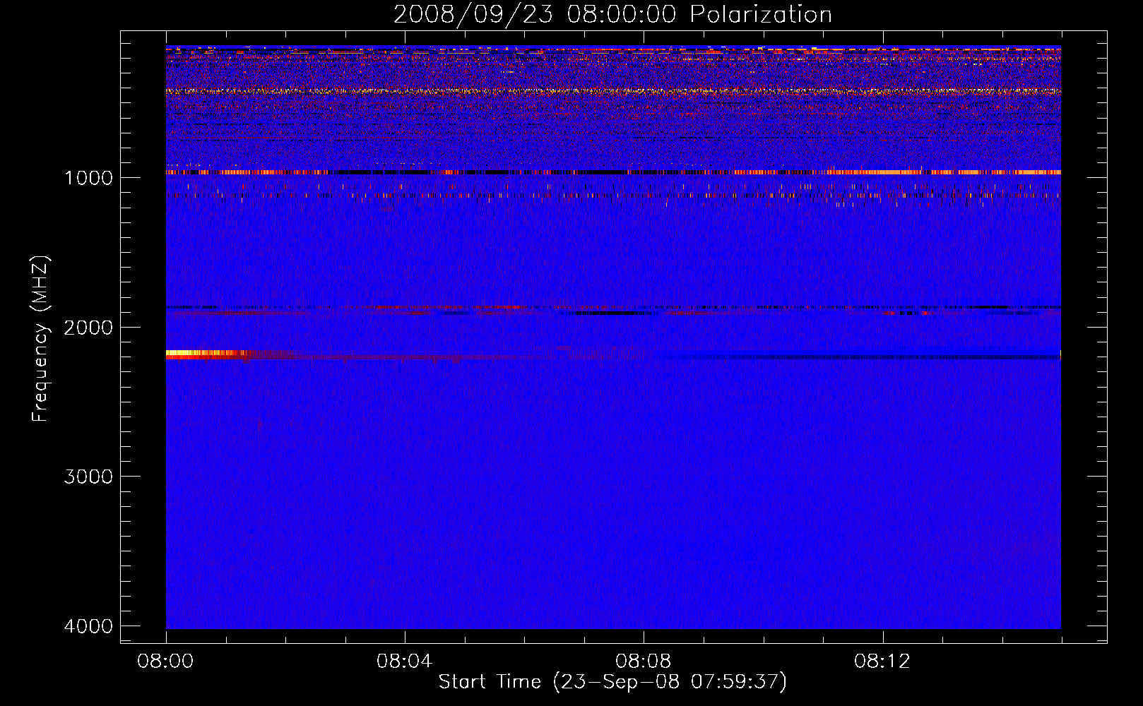Viewport: 1143px width, 706px height.
Task: Click the 08:08 time tick label
Action: click(x=644, y=662)
